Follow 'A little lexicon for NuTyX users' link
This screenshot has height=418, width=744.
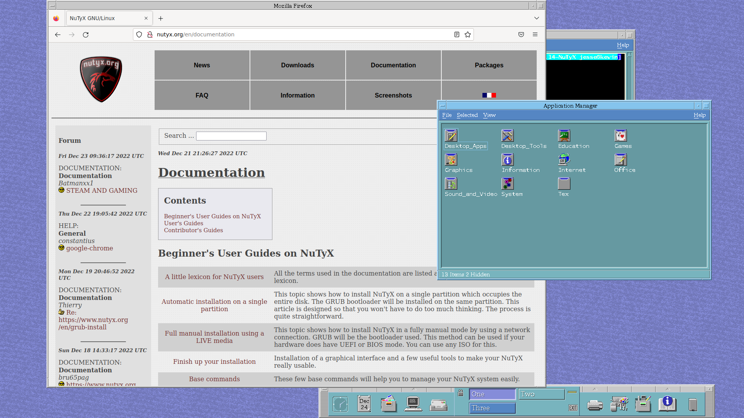(214, 277)
